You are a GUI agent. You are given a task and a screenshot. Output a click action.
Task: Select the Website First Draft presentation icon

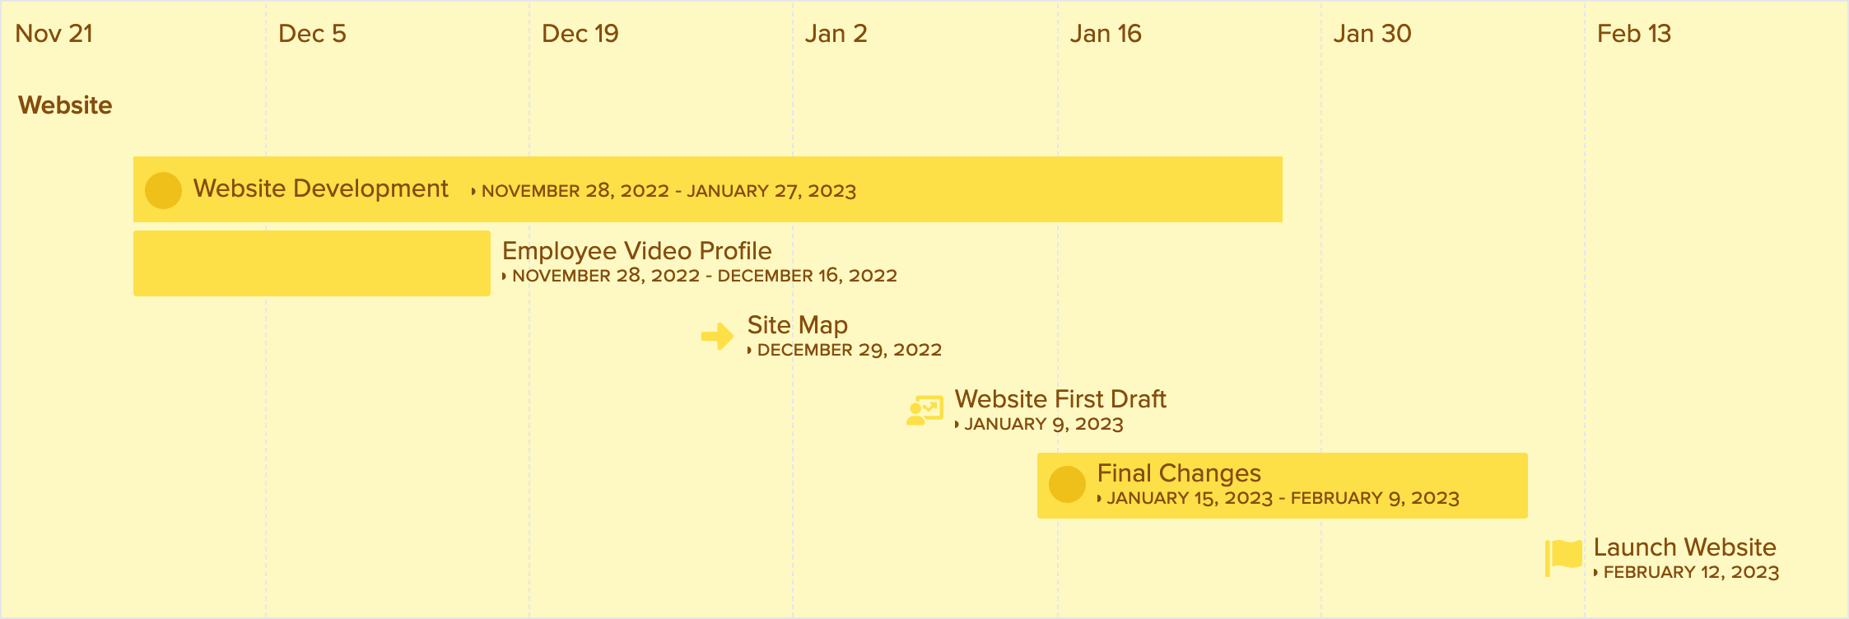[924, 410]
